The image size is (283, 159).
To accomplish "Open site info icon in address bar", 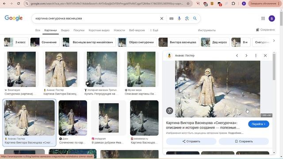I will 27,4.
